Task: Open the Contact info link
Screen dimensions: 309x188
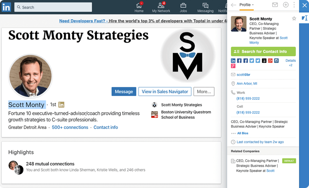Action: pyautogui.click(x=106, y=127)
